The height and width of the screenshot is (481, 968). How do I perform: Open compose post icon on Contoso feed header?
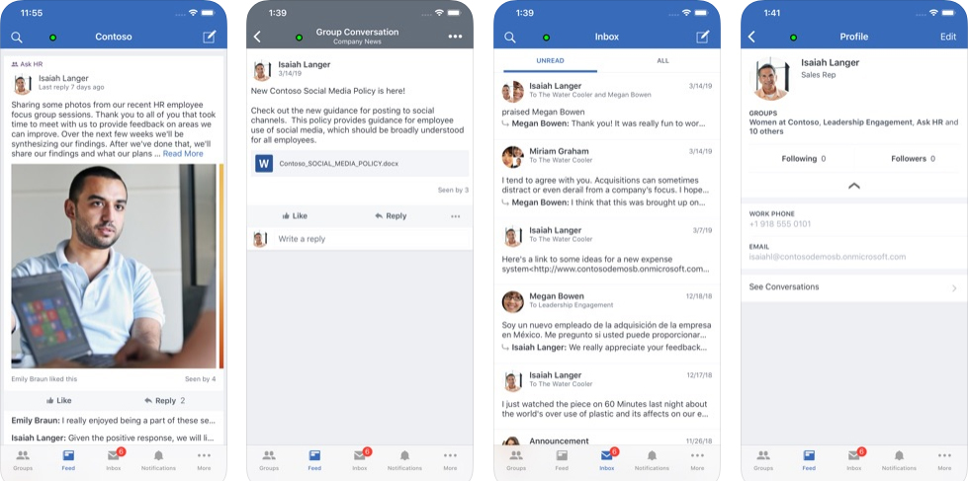coord(210,37)
